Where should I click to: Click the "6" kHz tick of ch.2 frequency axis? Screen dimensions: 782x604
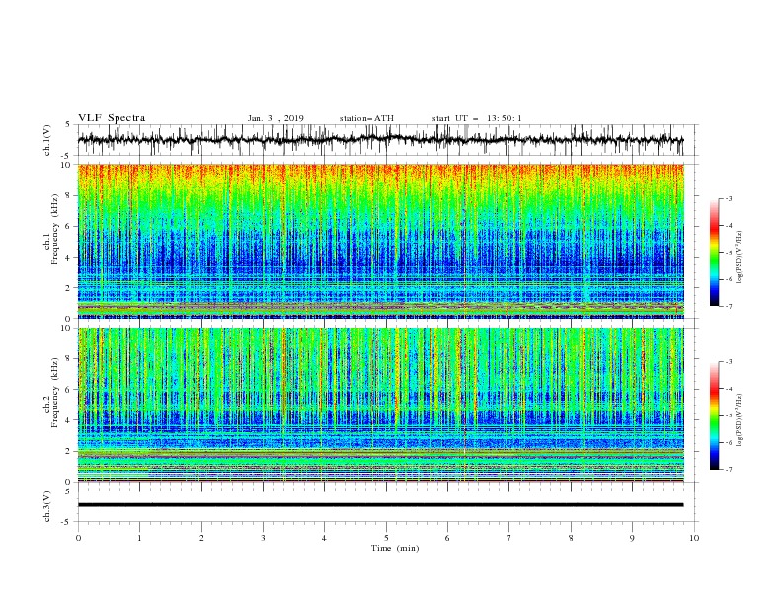pyautogui.click(x=69, y=389)
